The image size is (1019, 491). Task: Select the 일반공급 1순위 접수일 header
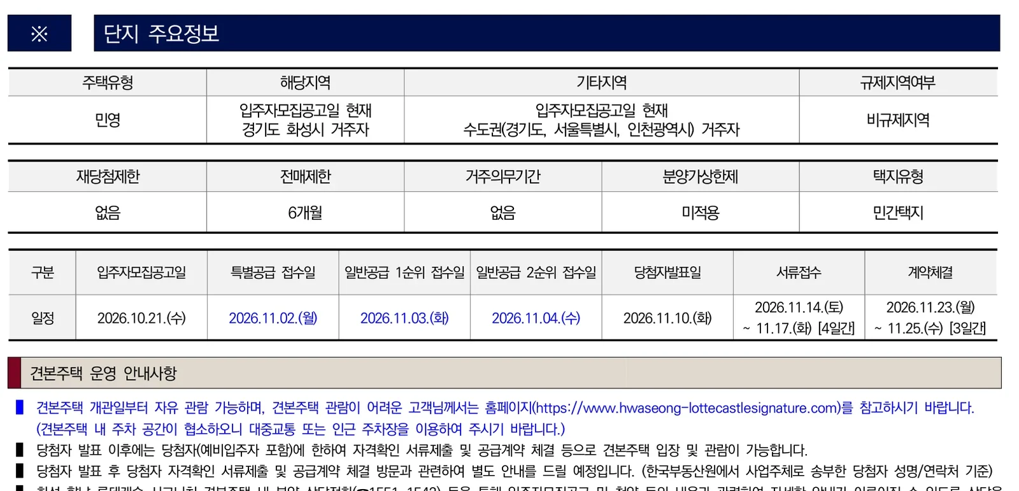coord(404,273)
